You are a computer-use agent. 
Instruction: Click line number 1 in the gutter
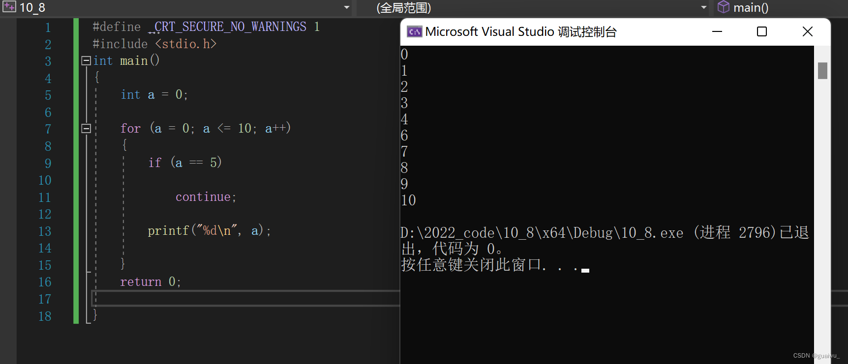(48, 28)
